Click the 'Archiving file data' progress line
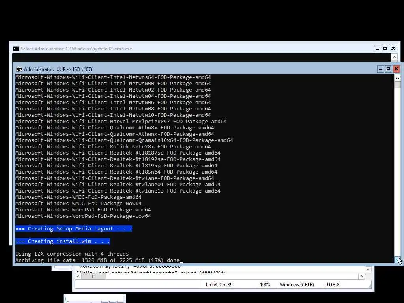The image size is (404, 303). pos(97,260)
